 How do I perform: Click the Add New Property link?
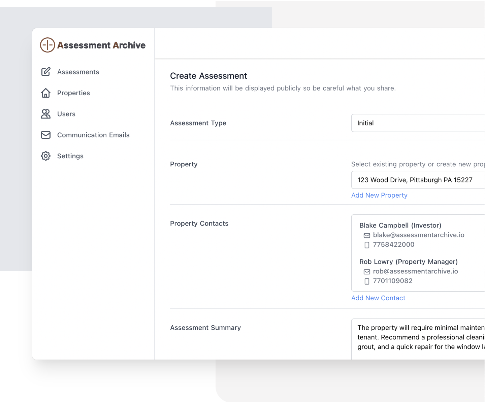click(379, 195)
